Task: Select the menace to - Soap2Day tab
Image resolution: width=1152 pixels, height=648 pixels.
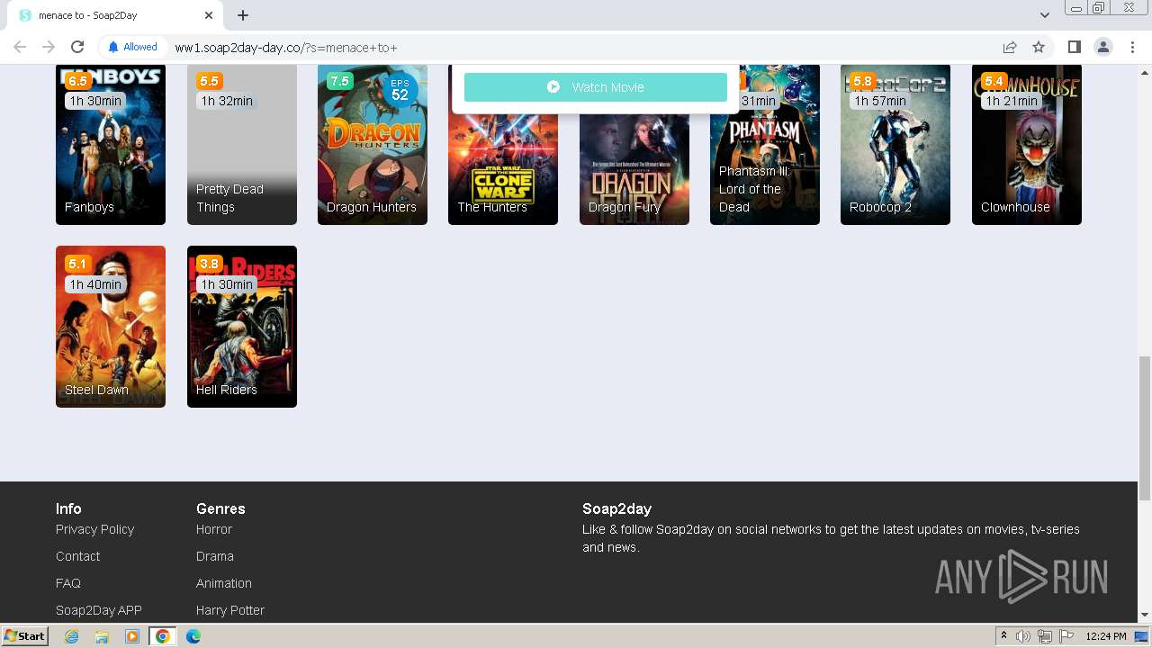Action: coord(115,15)
